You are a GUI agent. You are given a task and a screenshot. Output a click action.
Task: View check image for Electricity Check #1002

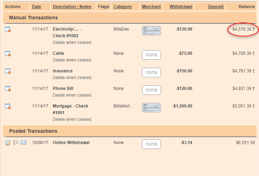coord(151,31)
